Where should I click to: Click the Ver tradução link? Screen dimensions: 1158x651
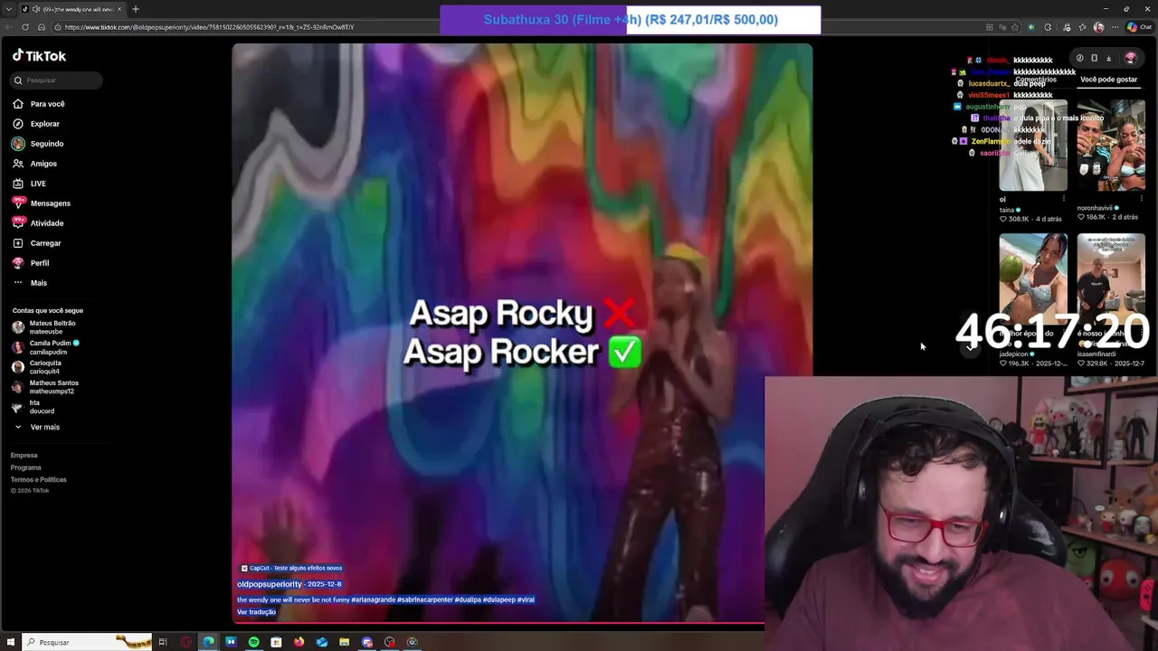256,612
